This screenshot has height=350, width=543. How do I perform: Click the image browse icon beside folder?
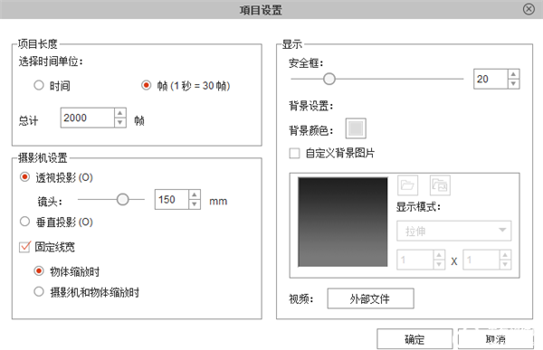(440, 185)
